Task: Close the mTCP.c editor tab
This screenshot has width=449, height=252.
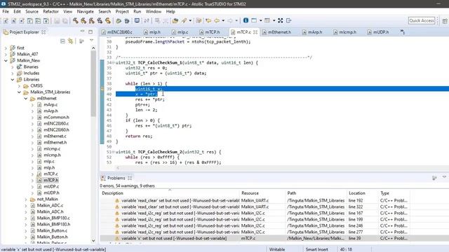Action: [255, 32]
